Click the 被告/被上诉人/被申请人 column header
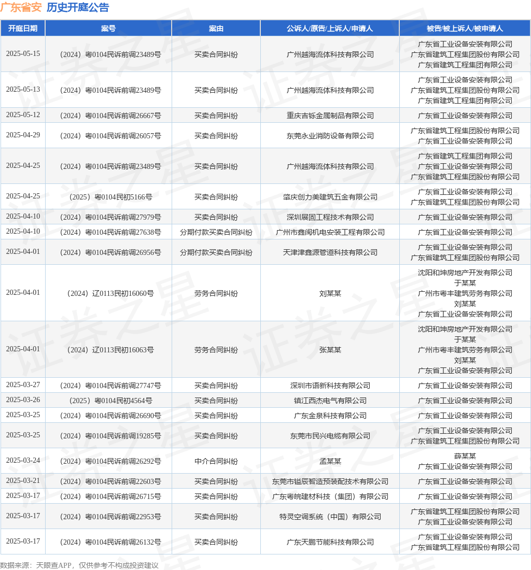Screen dimensions: 531x570 465,28
